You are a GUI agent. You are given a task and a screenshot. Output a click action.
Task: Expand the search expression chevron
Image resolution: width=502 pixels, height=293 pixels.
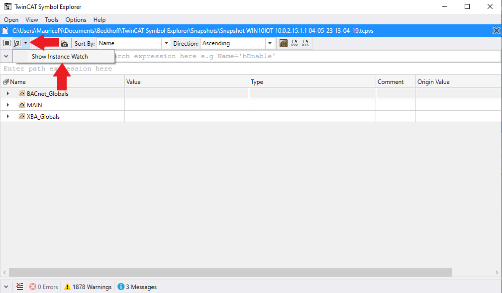6,56
